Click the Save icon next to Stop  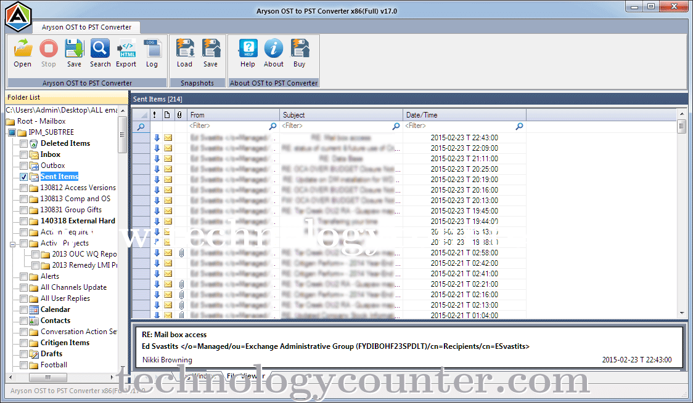74,49
